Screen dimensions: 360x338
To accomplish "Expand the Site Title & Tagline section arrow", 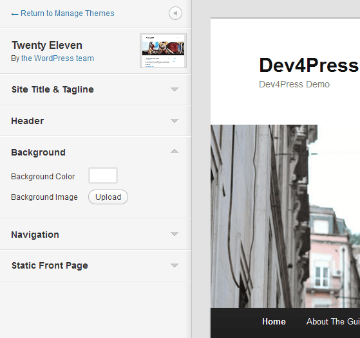I will [175, 89].
